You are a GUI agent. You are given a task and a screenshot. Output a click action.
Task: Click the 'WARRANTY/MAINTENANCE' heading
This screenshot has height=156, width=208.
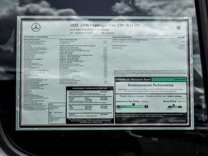coord(33,104)
